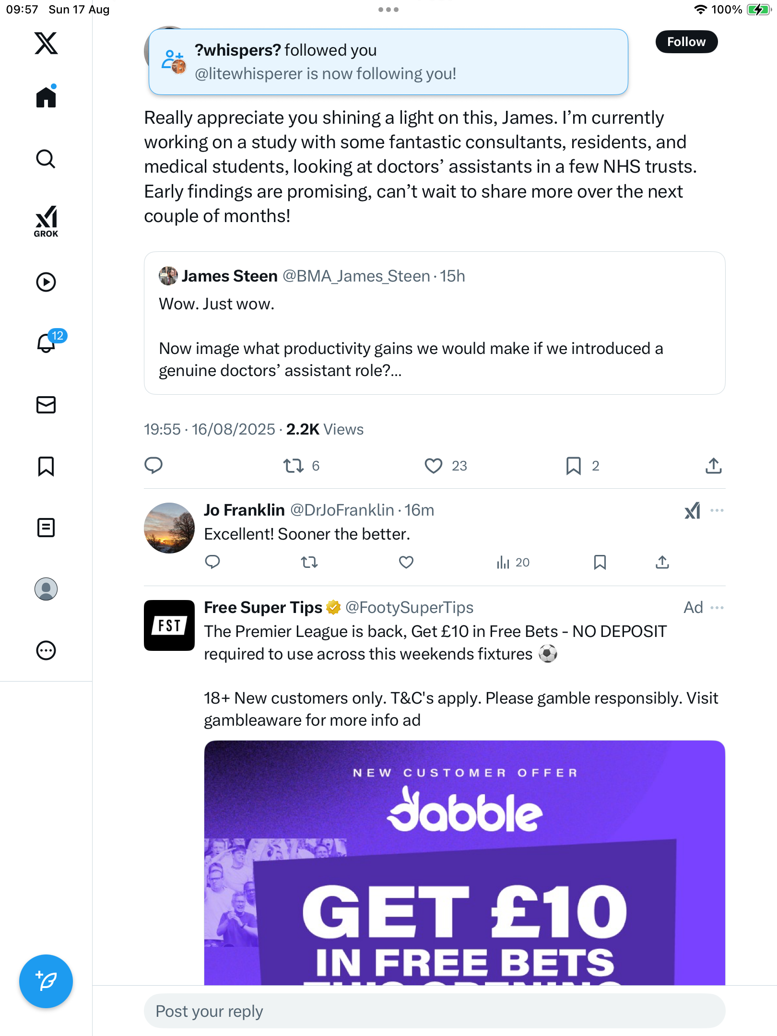Open more options on Jo Franklin's reply

tap(717, 510)
